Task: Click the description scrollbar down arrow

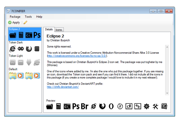Action: pyautogui.click(x=167, y=93)
